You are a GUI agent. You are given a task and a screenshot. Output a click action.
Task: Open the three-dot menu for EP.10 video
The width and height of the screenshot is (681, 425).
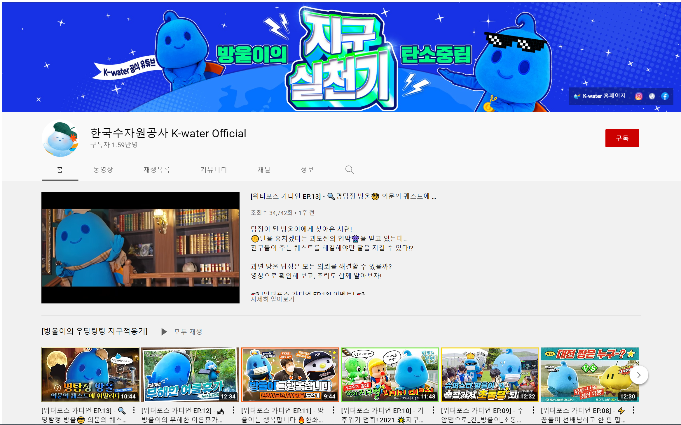(x=434, y=410)
